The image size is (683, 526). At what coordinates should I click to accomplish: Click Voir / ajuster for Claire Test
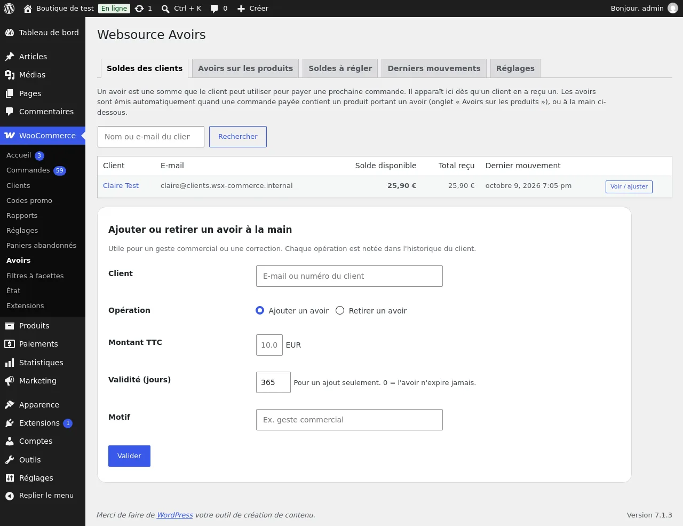629,186
